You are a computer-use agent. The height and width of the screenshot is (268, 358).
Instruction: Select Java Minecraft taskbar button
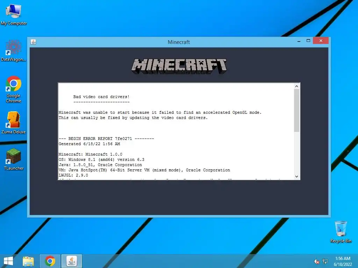click(x=72, y=261)
